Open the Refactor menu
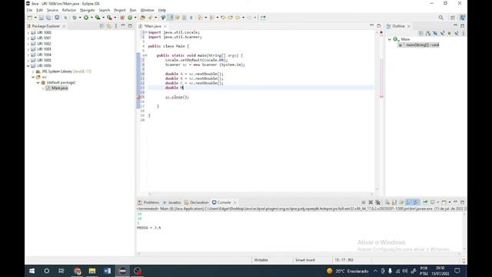 point(69,10)
